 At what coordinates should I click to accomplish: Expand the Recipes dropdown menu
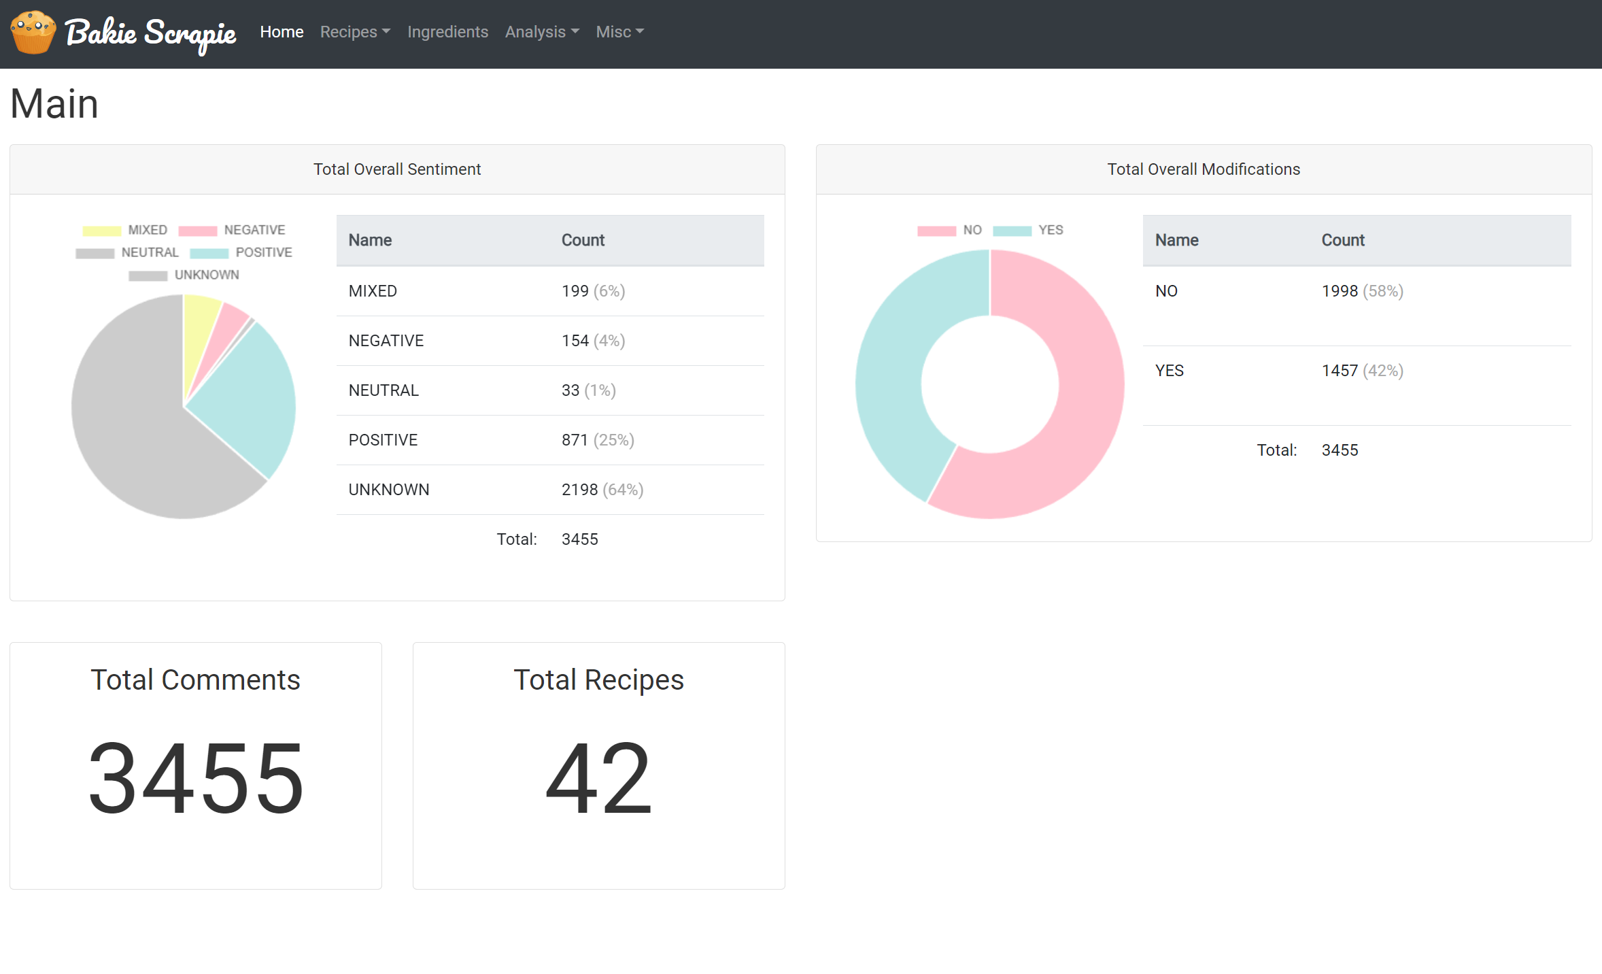click(355, 32)
